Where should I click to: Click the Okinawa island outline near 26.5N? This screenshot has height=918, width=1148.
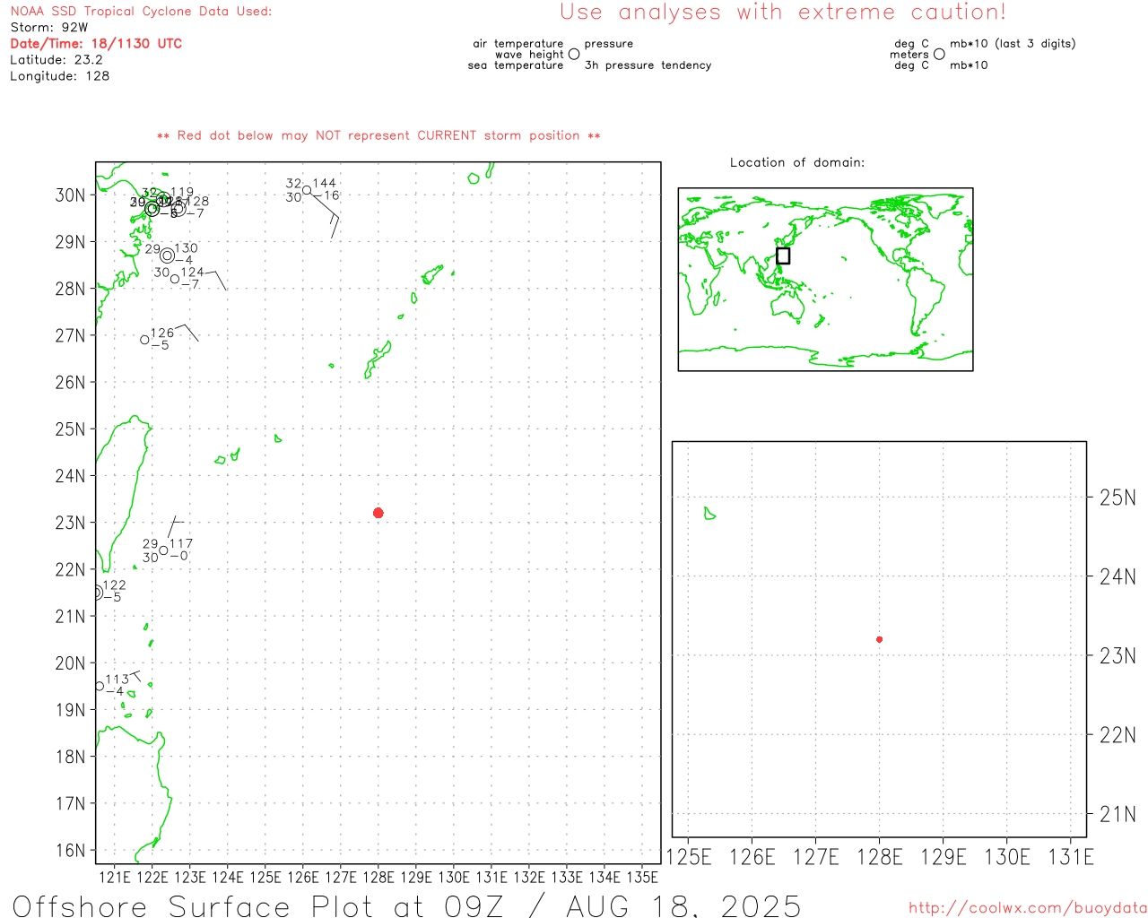[378, 359]
